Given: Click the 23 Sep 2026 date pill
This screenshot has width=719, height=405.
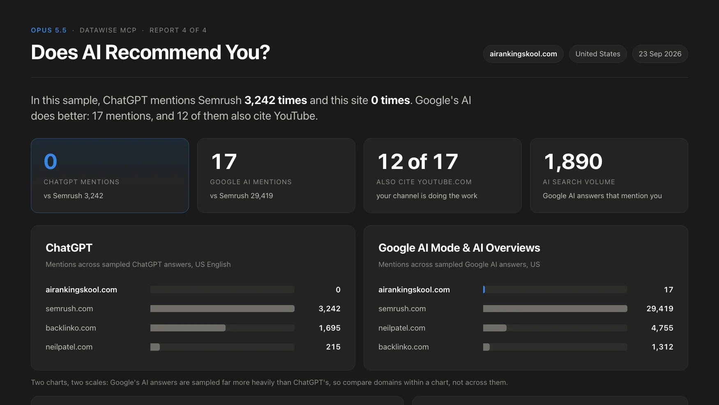Looking at the screenshot, I should [660, 54].
